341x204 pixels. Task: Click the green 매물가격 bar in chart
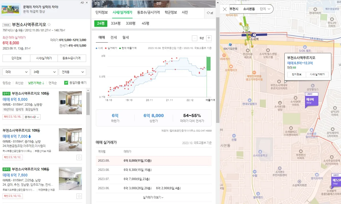208,64
